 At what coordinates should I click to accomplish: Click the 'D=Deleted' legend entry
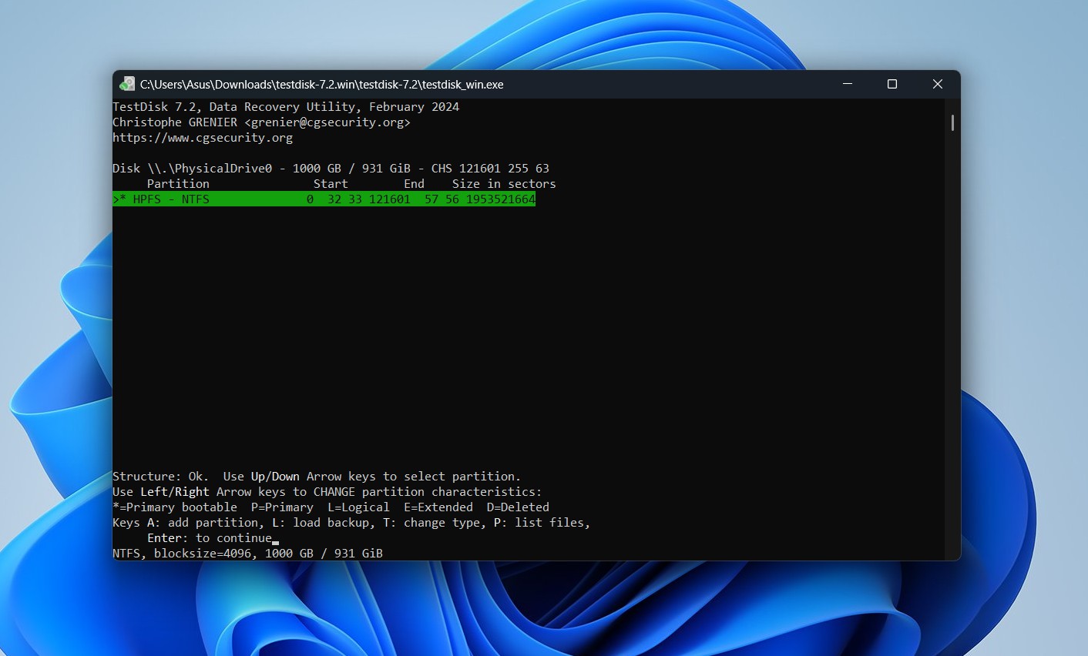point(518,507)
